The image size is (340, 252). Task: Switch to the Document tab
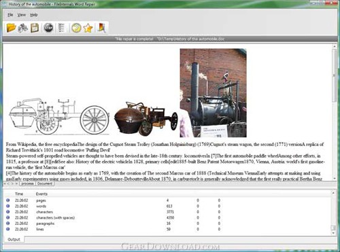[45, 183]
